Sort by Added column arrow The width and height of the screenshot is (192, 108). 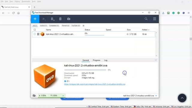tap(149, 30)
